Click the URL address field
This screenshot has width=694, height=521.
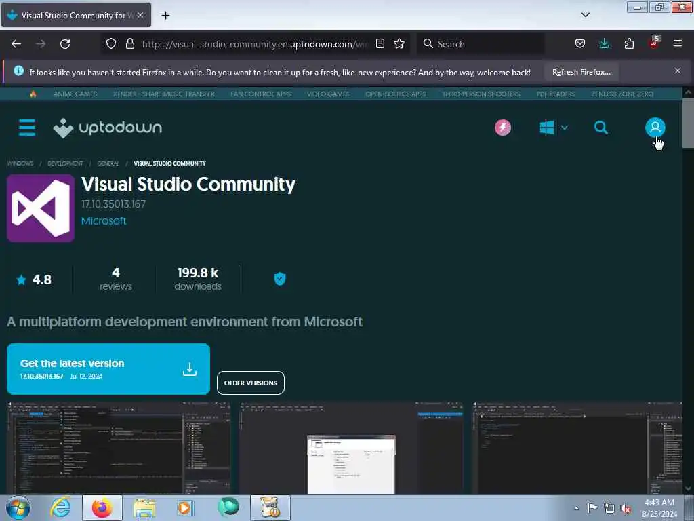(255, 44)
